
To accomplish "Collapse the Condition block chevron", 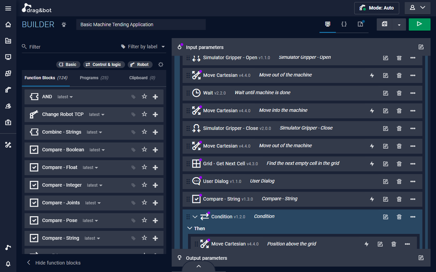I will (x=195, y=217).
